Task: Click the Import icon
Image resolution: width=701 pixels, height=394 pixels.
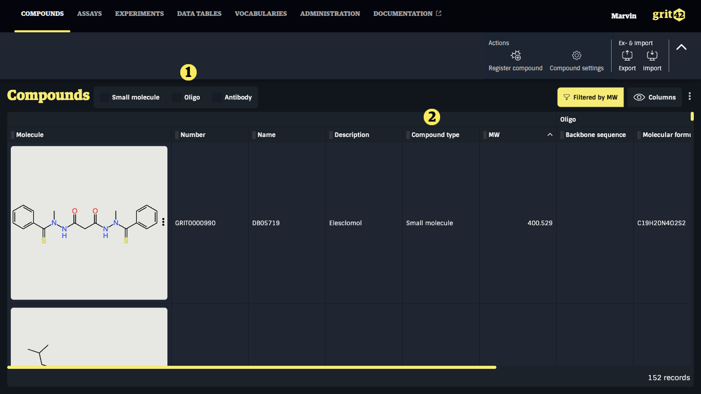Action: tap(652, 55)
